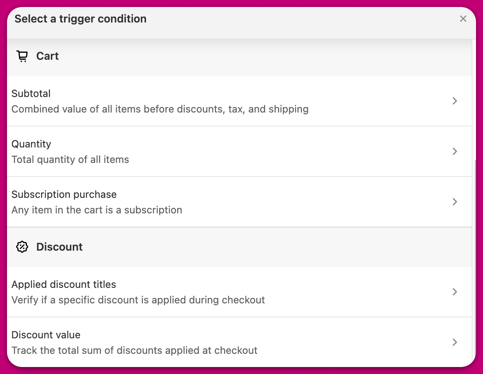Open the Quantity chevron arrow
This screenshot has height=374, width=483.
pyautogui.click(x=455, y=151)
